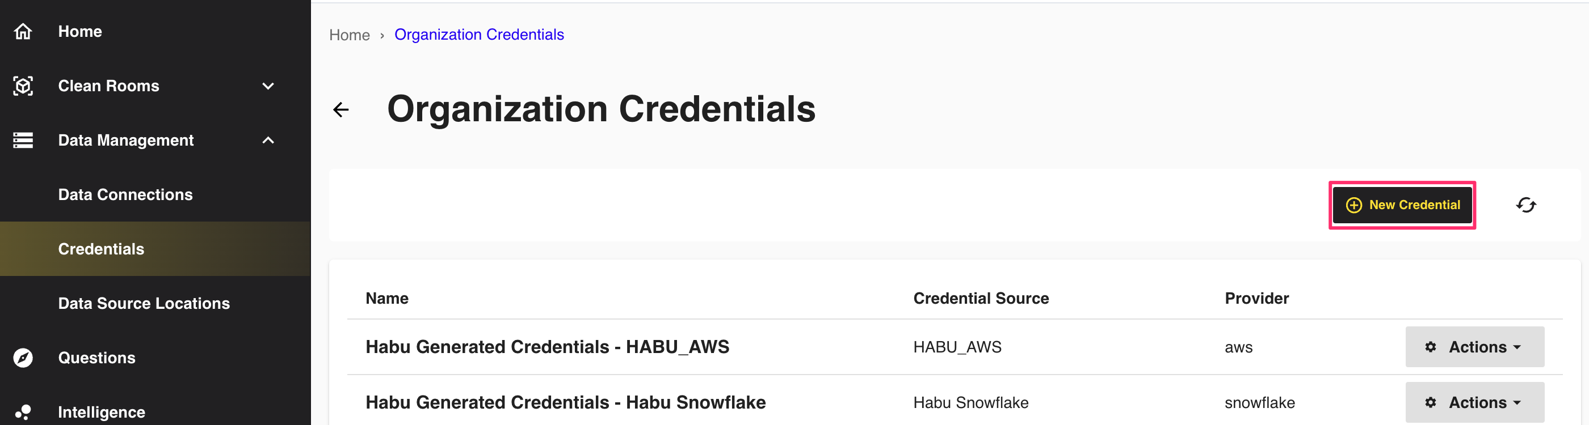Go to Data Source Locations
This screenshot has width=1589, height=425.
pos(144,303)
